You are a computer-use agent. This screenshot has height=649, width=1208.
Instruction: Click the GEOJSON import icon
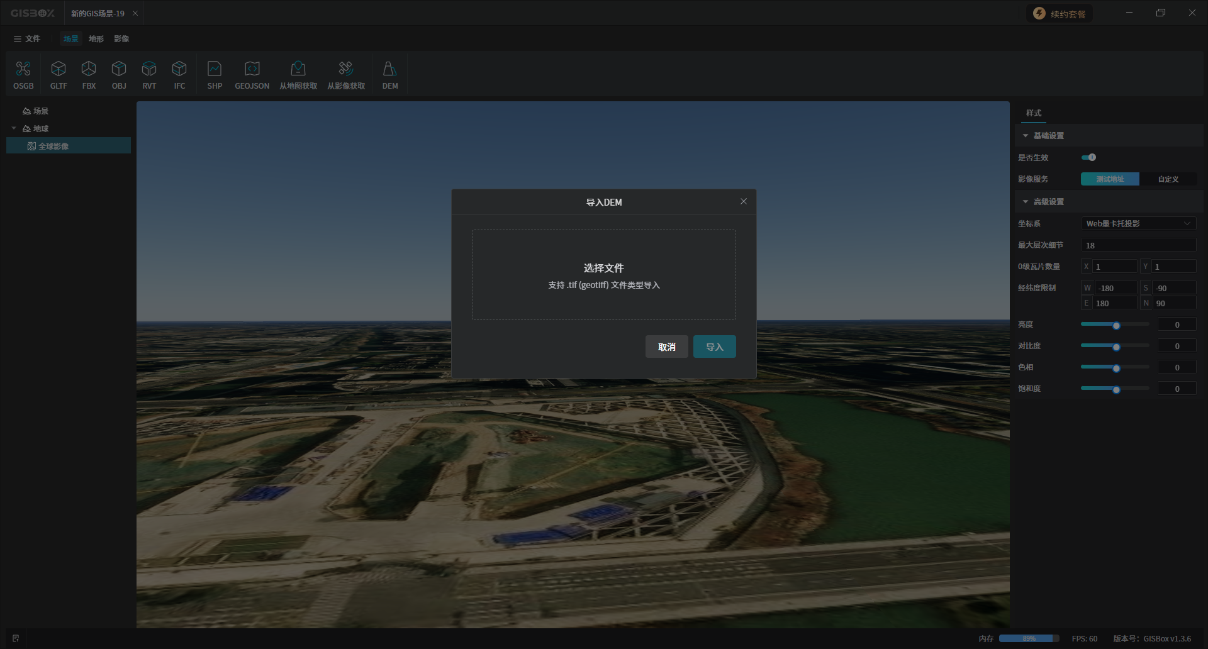[x=252, y=75]
